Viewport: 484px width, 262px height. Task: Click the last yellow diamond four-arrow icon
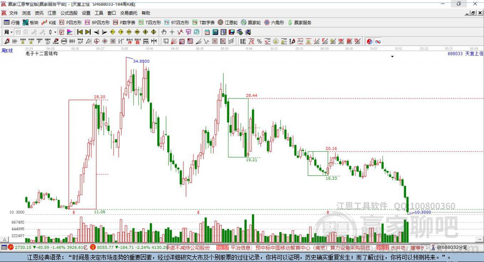[x=154, y=32]
